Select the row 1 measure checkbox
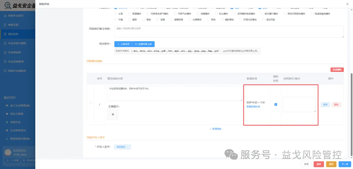Image resolution: width=353 pixels, height=169 pixels. tap(91, 103)
